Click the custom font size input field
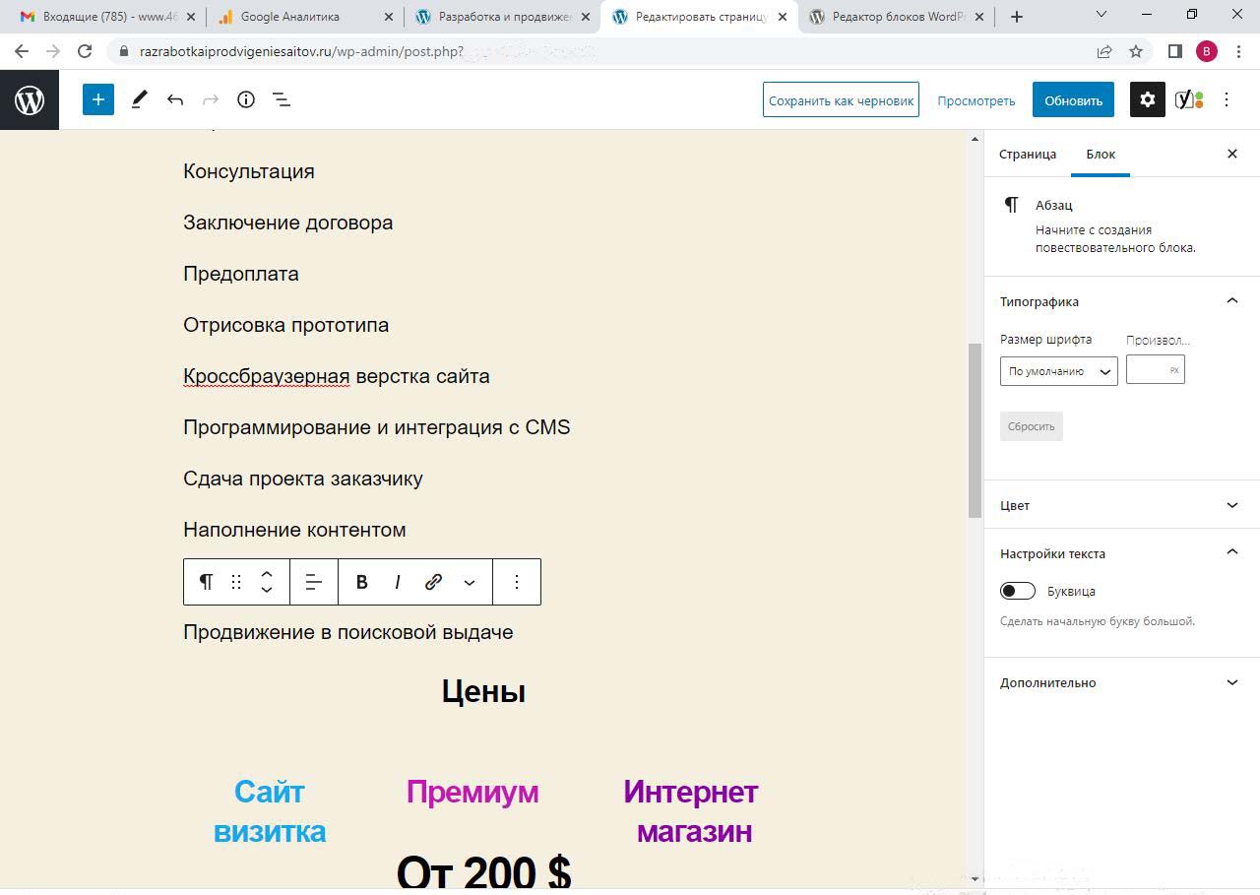Image resolution: width=1260 pixels, height=895 pixels. click(1148, 370)
